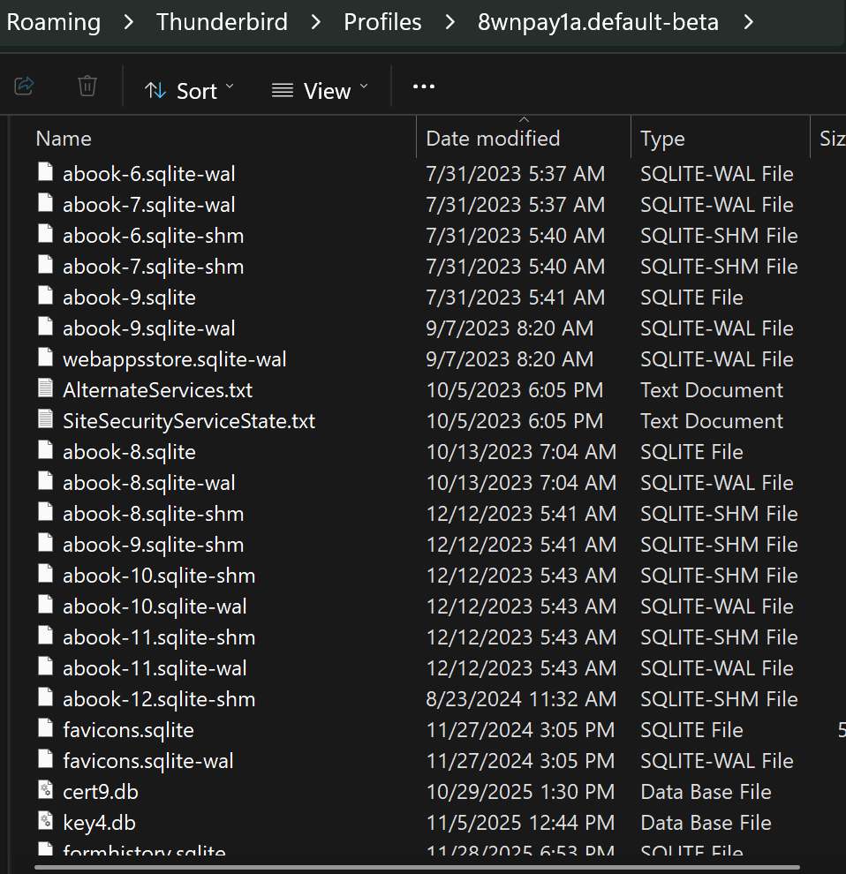
Task: Click the horizontal scrollbar at bottom
Action: click(x=417, y=868)
